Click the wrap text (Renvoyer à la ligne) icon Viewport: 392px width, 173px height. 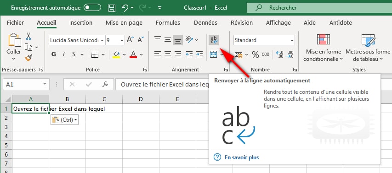(214, 40)
